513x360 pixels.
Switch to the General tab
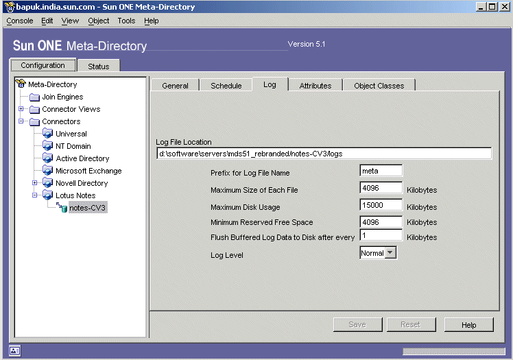pos(175,86)
